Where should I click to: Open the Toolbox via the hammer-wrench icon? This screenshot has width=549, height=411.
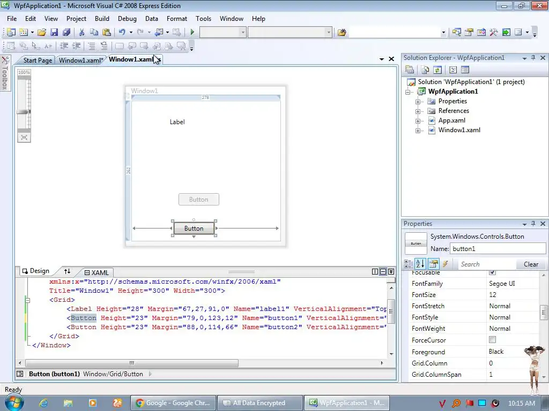click(494, 33)
